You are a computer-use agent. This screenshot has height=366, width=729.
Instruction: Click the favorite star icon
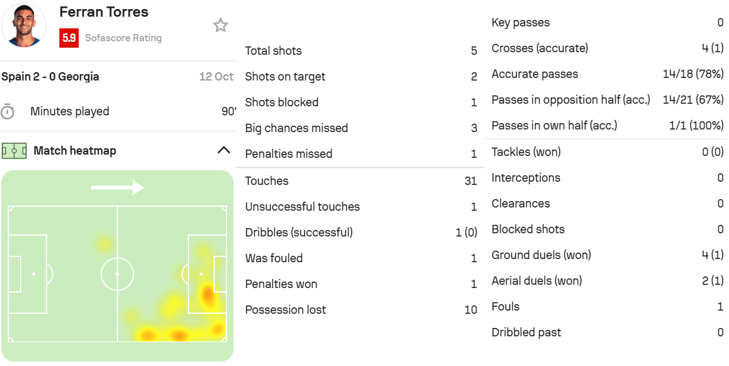coord(221,25)
